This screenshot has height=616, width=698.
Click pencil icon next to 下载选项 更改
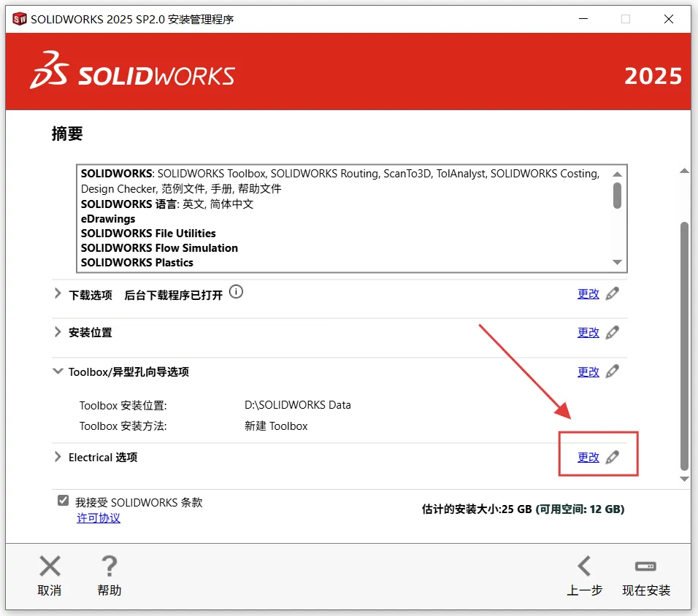613,293
